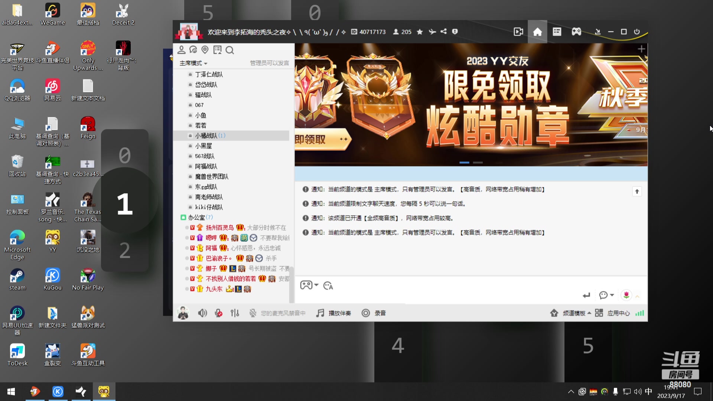Image resolution: width=713 pixels, height=401 pixels.
Task: Toggle the muted microphone icon
Action: pos(218,313)
